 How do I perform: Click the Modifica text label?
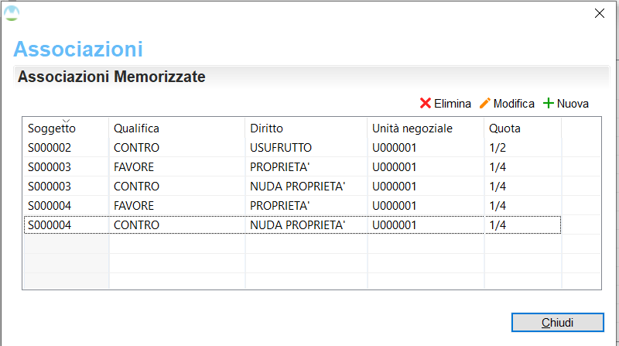[x=514, y=104]
